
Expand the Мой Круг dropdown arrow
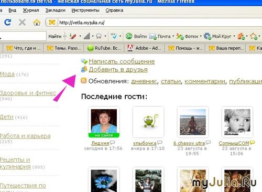pyautogui.click(x=234, y=36)
